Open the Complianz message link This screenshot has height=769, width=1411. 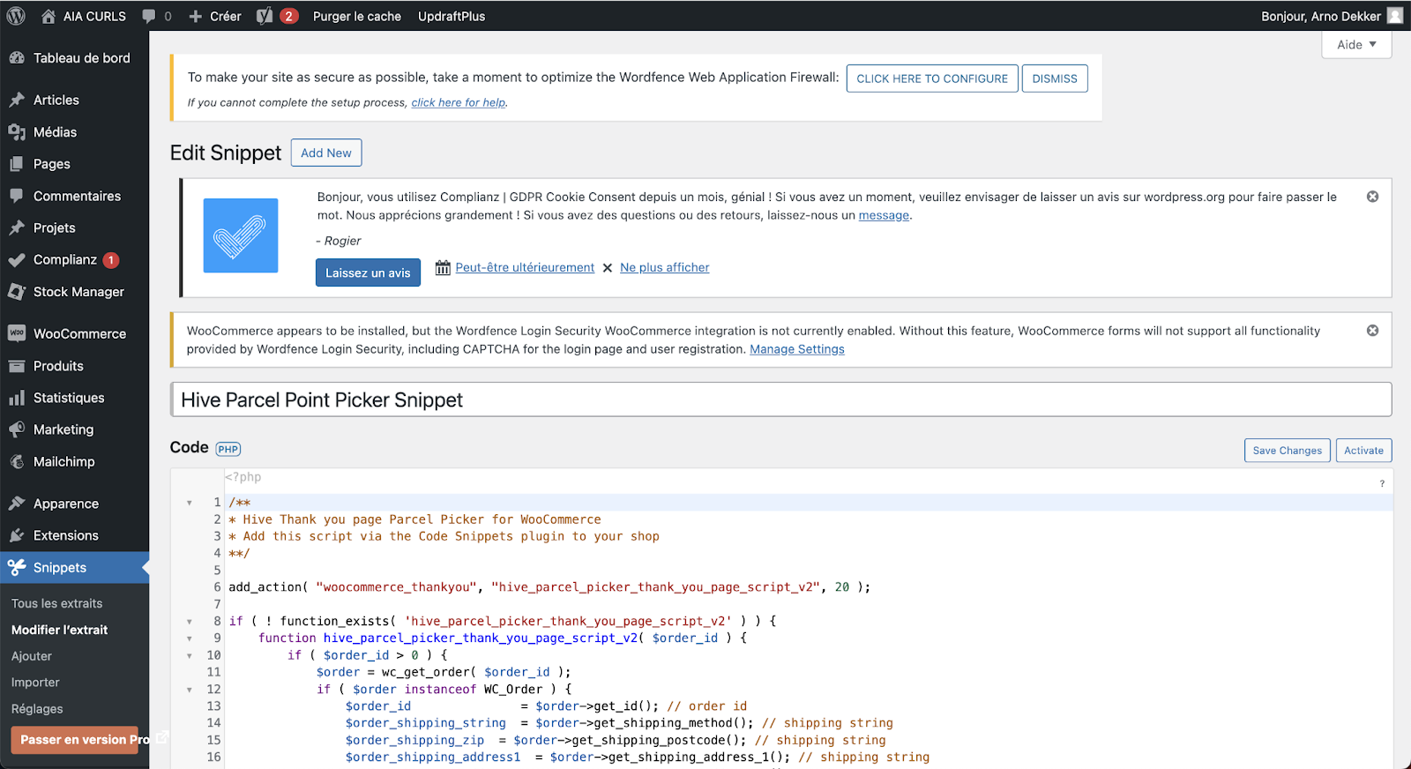tap(884, 215)
